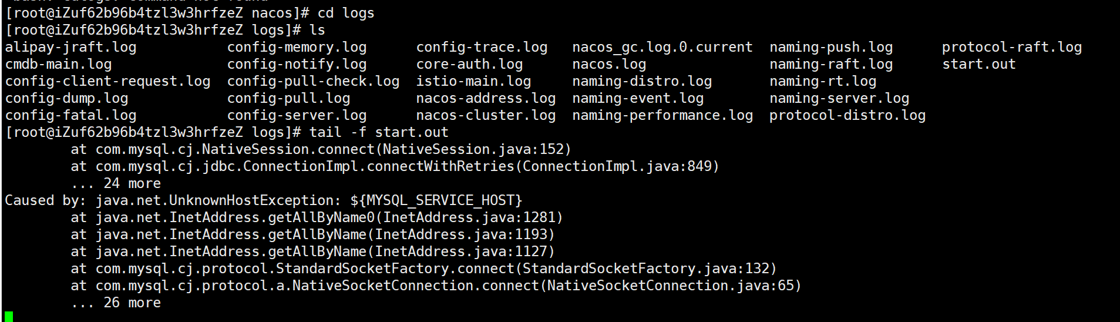Click the protocol-raft.log filename
This screenshot has width=1120, height=322.
point(1012,47)
